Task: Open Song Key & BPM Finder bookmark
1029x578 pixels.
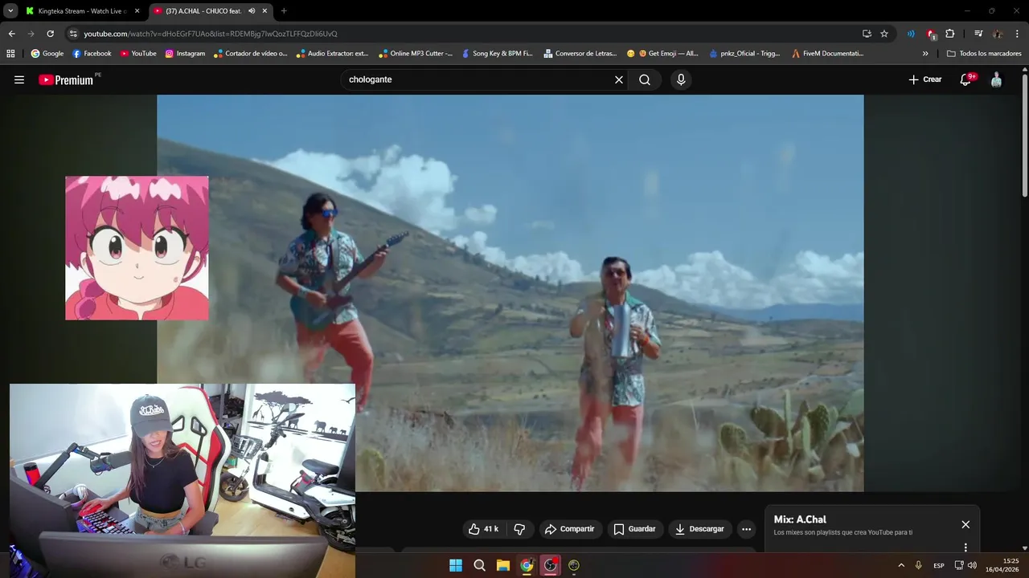Action: coord(497,54)
